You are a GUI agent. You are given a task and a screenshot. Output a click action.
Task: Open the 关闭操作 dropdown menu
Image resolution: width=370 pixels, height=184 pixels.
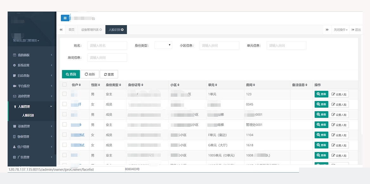[x=340, y=30]
